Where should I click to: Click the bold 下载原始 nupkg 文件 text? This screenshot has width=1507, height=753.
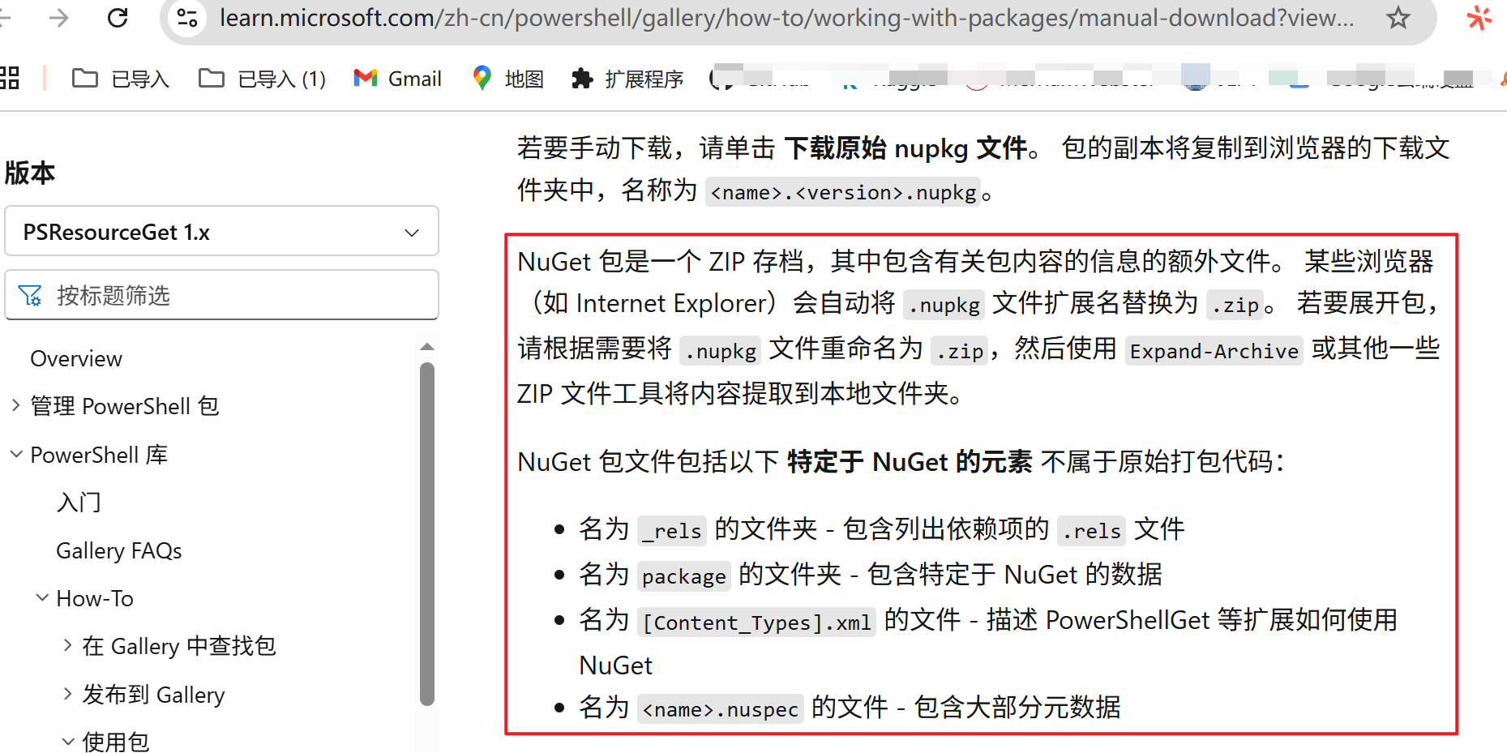(x=906, y=148)
